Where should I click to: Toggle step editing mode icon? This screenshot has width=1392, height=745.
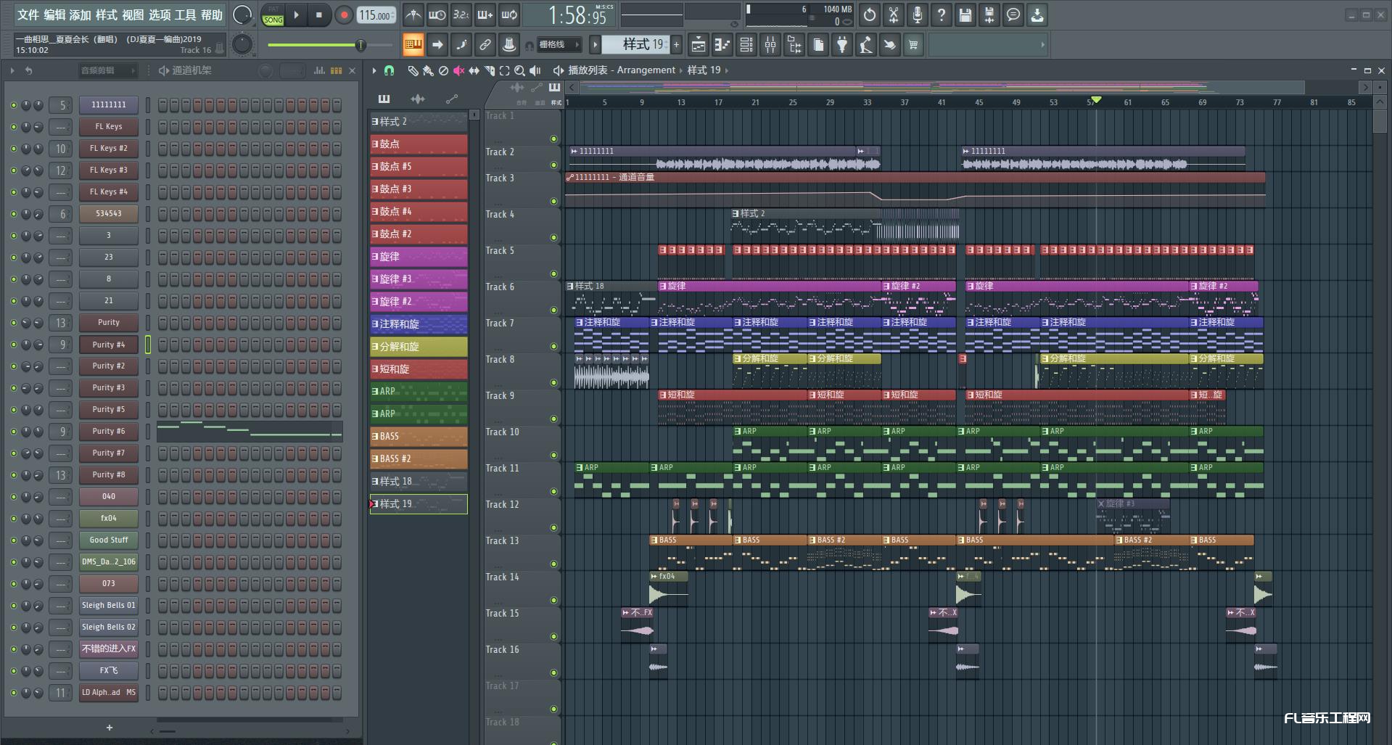(x=461, y=45)
